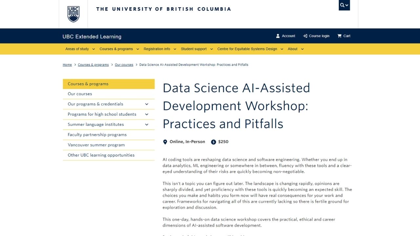
Task: Expand Student support dropdown chevron
Action: point(211,49)
